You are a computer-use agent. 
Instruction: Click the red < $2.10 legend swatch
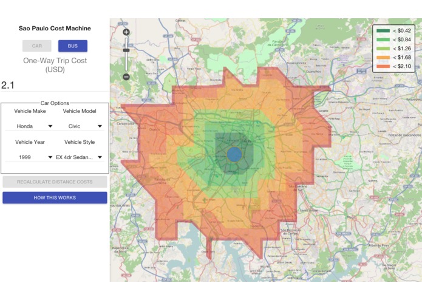point(383,66)
